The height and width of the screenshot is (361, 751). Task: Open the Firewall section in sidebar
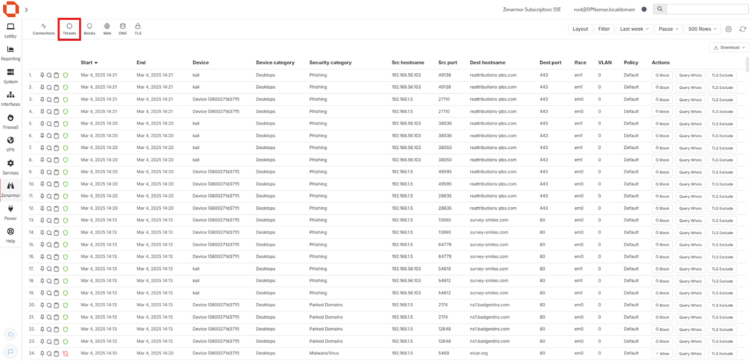10,122
